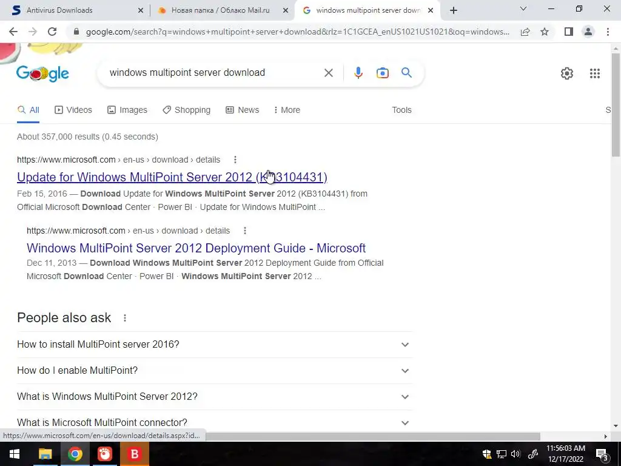Screen dimensions: 621x466
Task: Click the horizontal scrollbar thumb
Action: [372, 436]
